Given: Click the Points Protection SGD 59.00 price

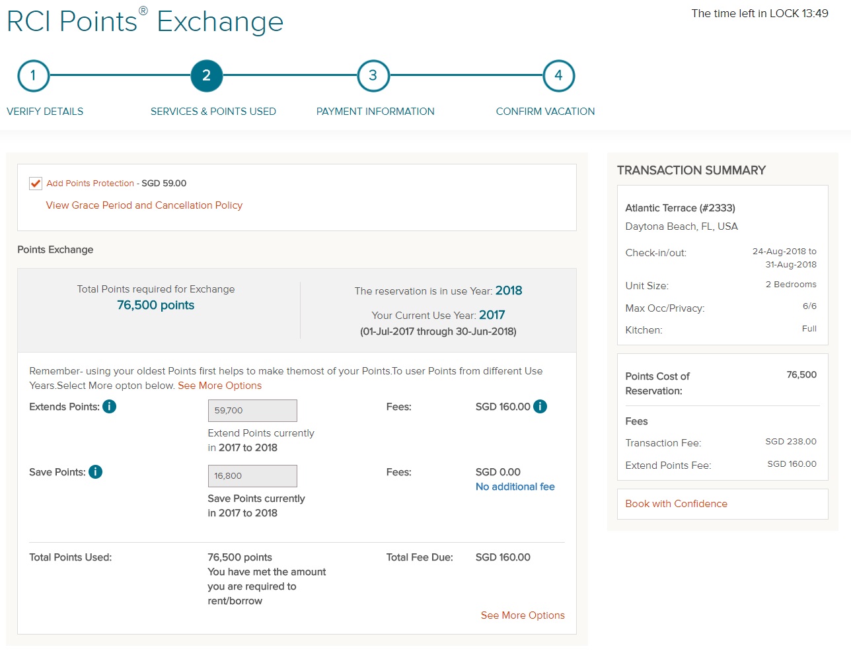Looking at the screenshot, I should [x=164, y=184].
